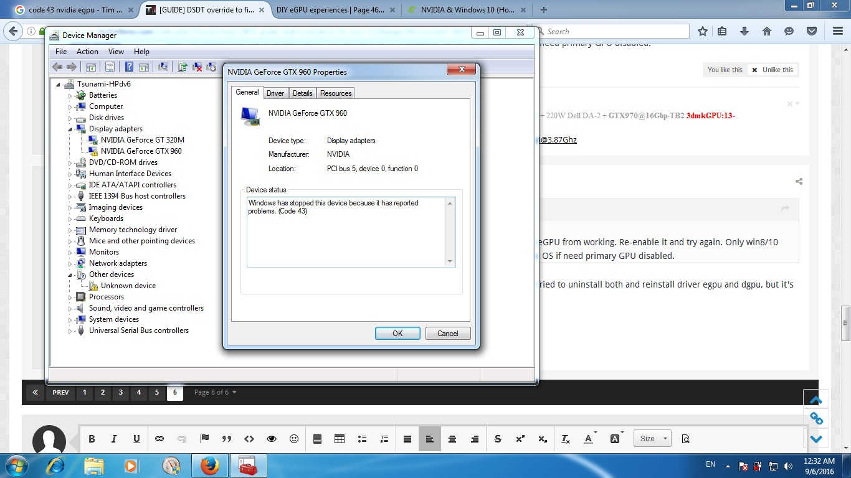Click the code brackets icon in editor
The image size is (851, 478).
pos(249,439)
